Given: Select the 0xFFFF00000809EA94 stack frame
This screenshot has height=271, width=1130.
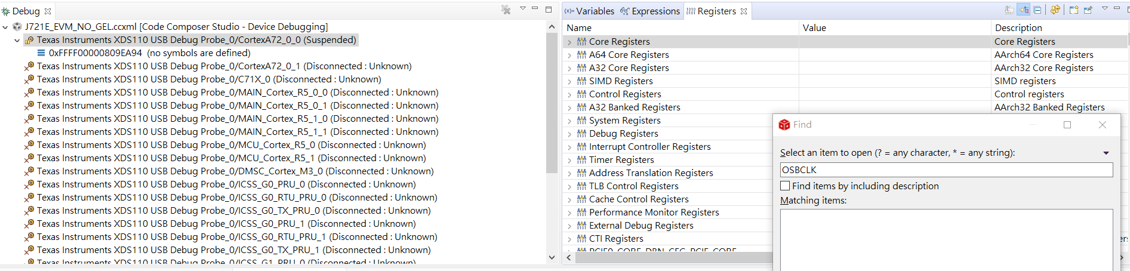Looking at the screenshot, I should click(96, 53).
